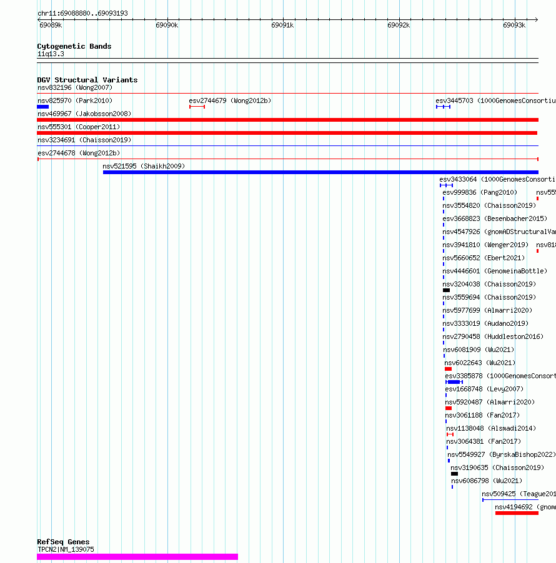Click nsv5977699 (Almarri2020) label
556x563 pixels.
pos(487,311)
